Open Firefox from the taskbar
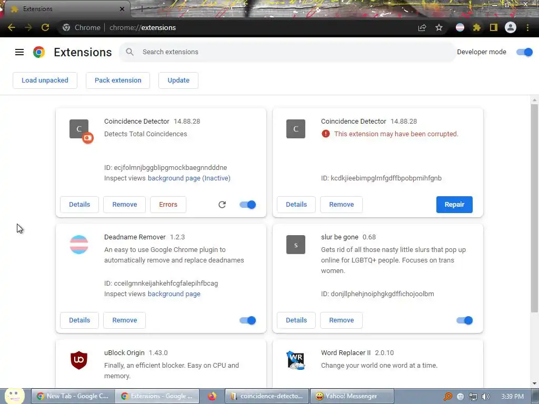539x404 pixels. point(212,396)
